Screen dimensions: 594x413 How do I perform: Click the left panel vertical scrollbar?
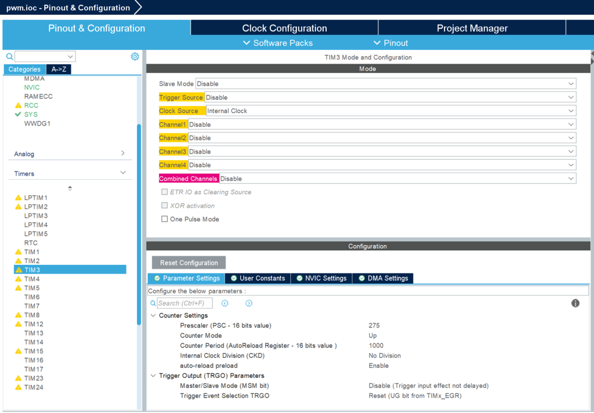[x=139, y=224]
